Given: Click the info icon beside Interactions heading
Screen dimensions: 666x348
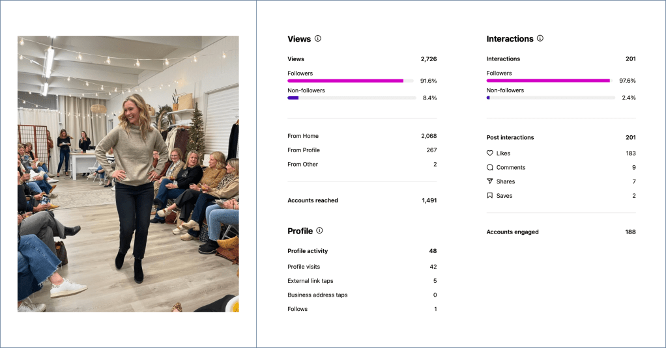Looking at the screenshot, I should coord(540,38).
